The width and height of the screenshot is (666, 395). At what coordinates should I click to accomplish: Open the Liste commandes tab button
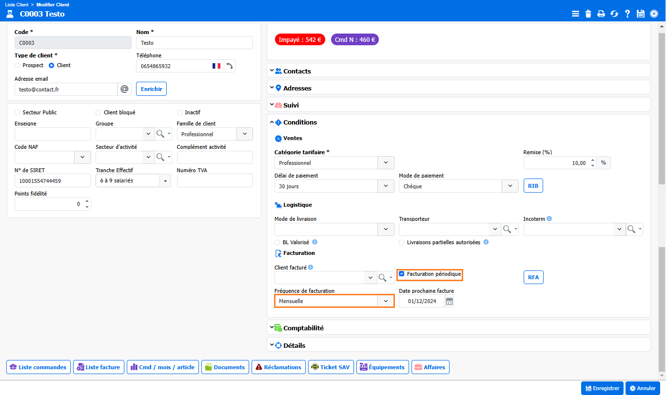point(39,367)
